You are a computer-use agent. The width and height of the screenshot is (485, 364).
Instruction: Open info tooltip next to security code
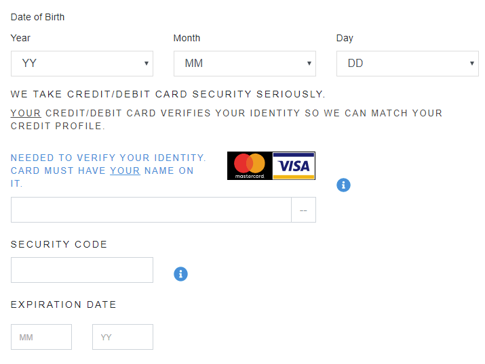(180, 274)
